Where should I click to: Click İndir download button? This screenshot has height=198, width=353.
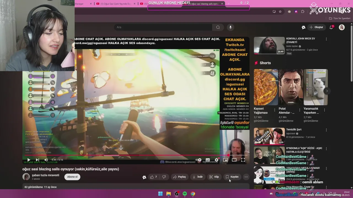tap(197, 177)
